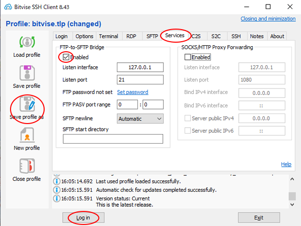
Task: Click the log panel scrollbar thumb
Action: (292, 196)
